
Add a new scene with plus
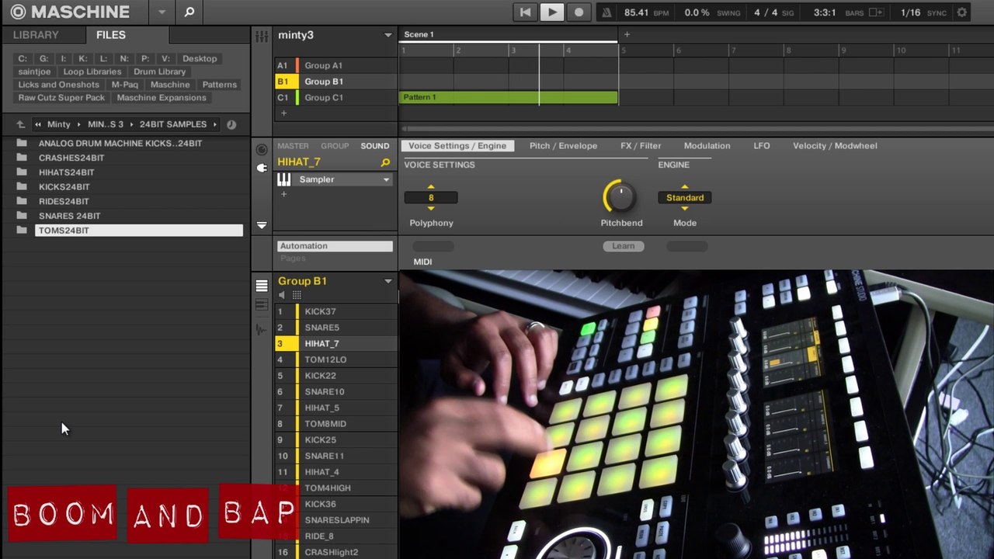[627, 34]
